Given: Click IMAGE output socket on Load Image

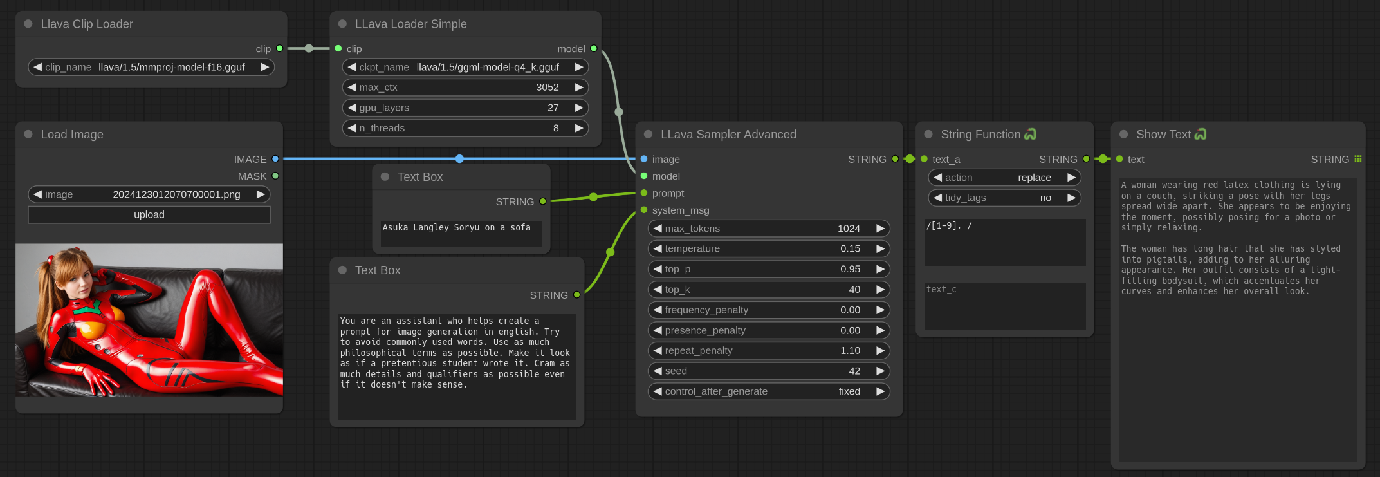Looking at the screenshot, I should (x=275, y=159).
